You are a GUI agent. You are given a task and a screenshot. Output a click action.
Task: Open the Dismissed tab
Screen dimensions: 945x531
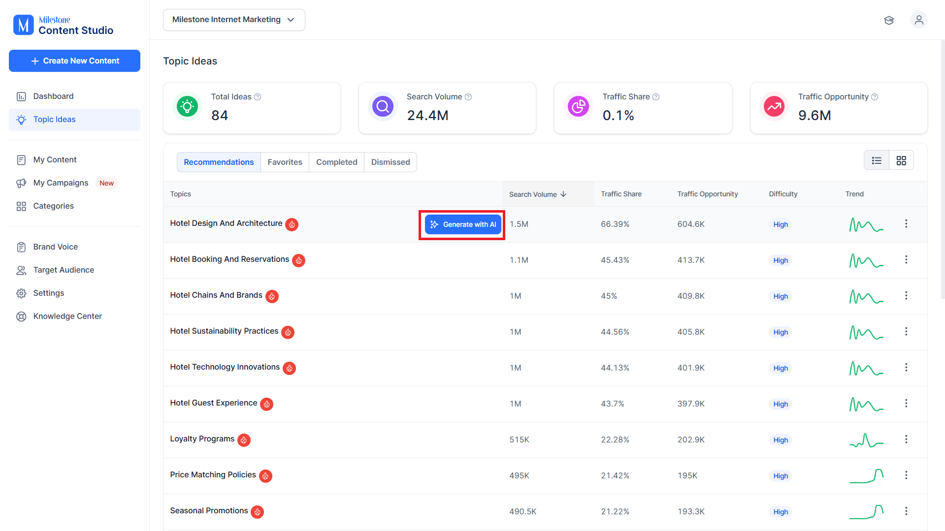pos(391,162)
